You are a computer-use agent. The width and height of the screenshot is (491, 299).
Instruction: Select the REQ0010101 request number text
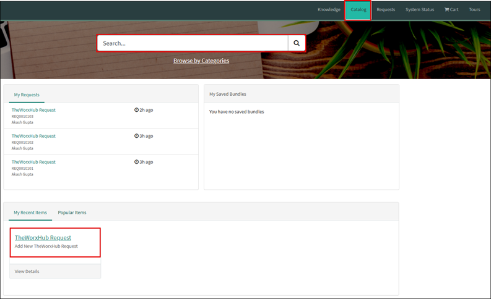(22, 169)
